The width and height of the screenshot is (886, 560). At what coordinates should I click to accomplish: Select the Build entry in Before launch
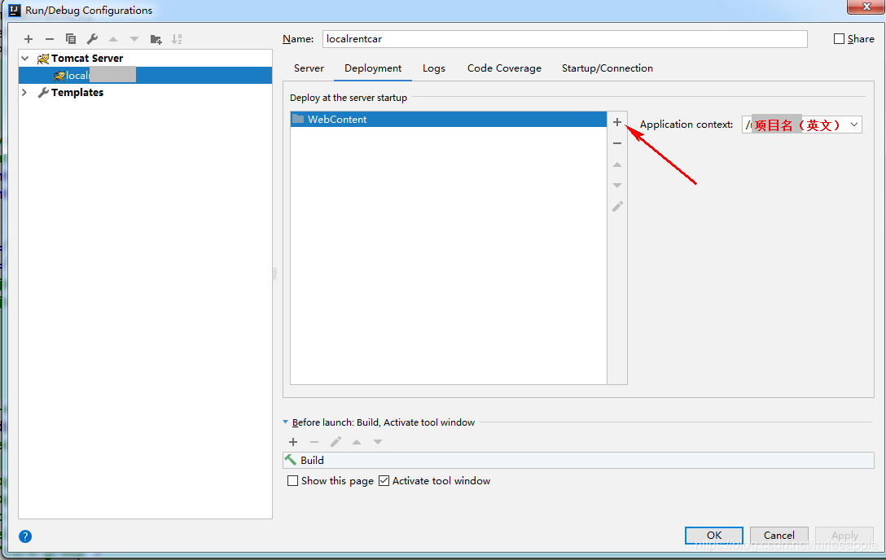579,460
